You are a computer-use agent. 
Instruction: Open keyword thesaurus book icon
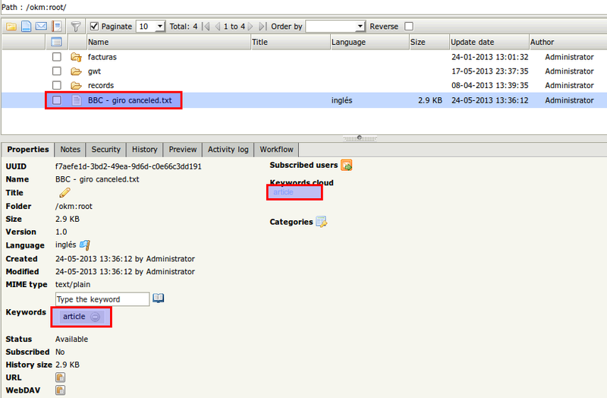click(x=158, y=298)
